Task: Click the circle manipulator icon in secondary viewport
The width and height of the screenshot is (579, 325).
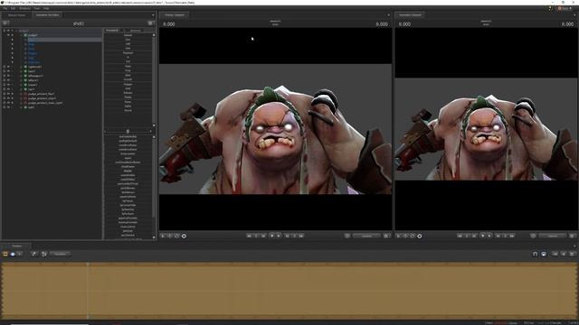Action: 420,236
